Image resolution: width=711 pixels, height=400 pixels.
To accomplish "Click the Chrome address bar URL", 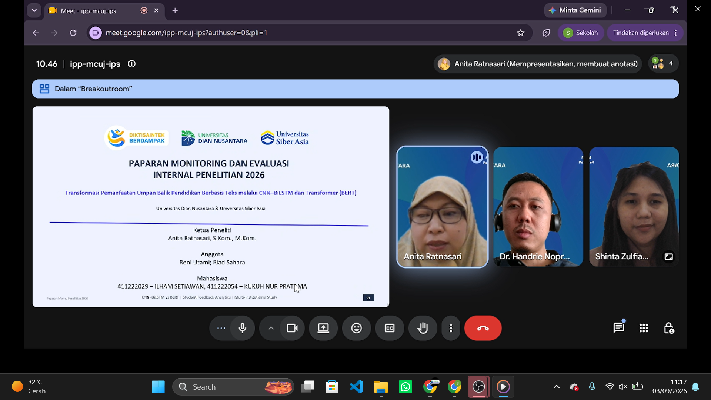I will (186, 33).
